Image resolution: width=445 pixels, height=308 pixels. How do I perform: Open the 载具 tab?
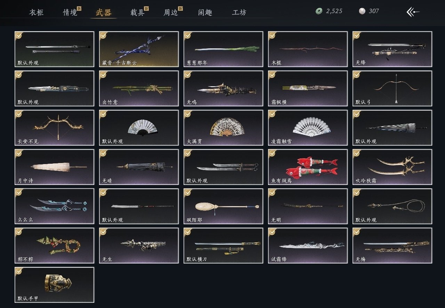137,13
